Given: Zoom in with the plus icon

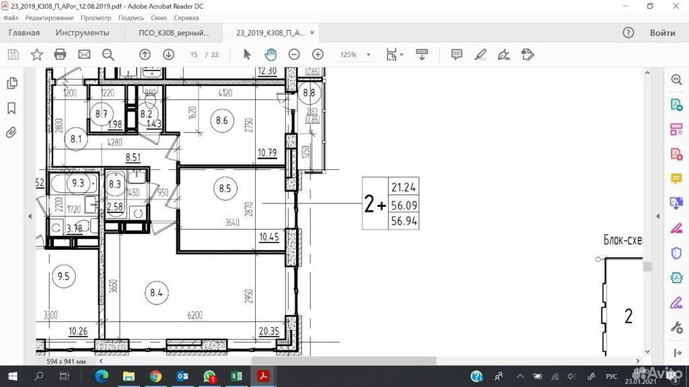Looking at the screenshot, I should 318,54.
